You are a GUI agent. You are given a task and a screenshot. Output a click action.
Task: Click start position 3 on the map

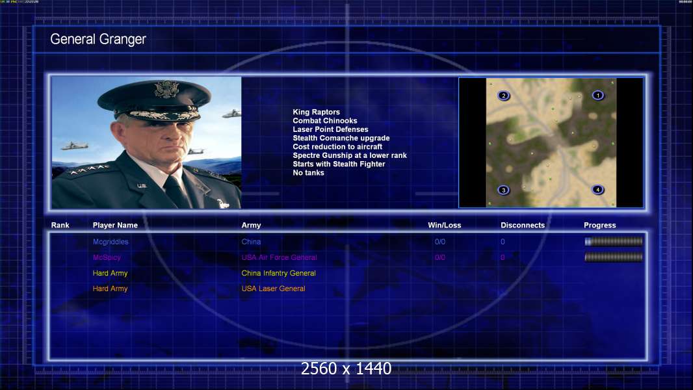(503, 190)
